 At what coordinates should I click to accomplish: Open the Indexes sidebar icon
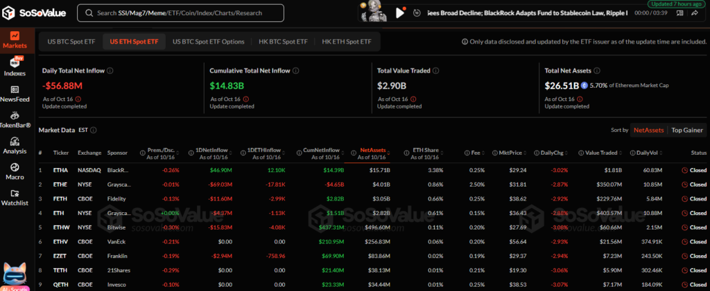[x=15, y=62]
